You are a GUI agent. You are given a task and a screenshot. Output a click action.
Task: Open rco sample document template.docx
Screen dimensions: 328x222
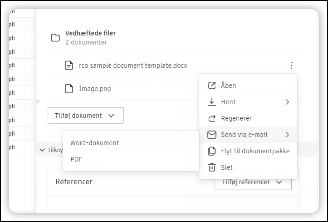click(x=133, y=66)
